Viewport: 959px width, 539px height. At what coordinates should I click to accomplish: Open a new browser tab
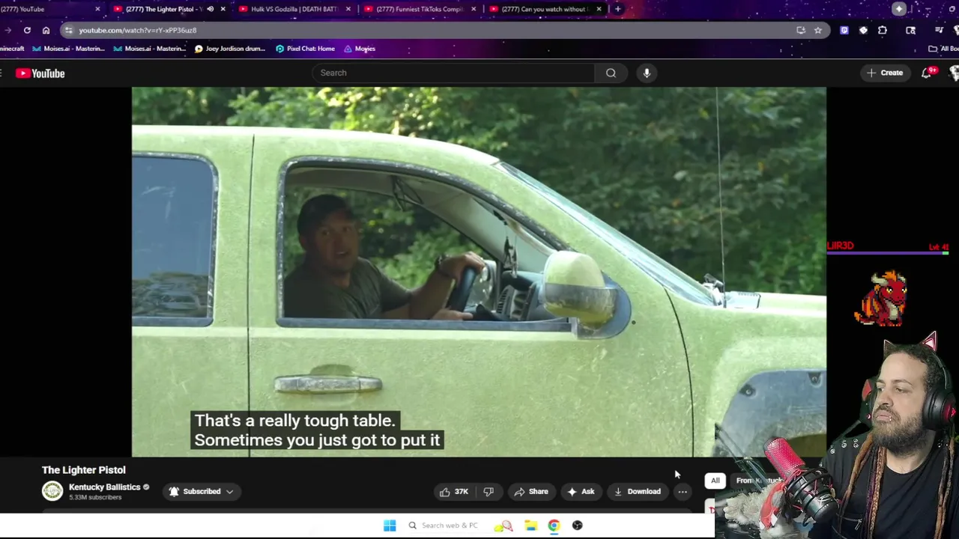pos(617,9)
